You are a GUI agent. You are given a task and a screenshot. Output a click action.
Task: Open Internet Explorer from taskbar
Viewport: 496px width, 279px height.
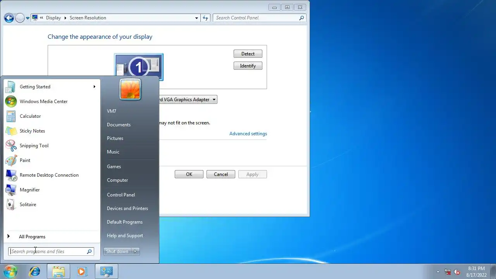pos(35,272)
